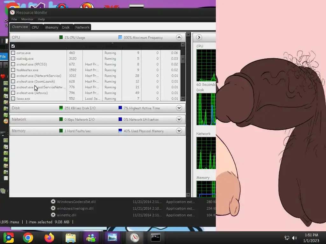Collapse the CPU section chevron
This screenshot has height=244, width=326.
[179, 37]
